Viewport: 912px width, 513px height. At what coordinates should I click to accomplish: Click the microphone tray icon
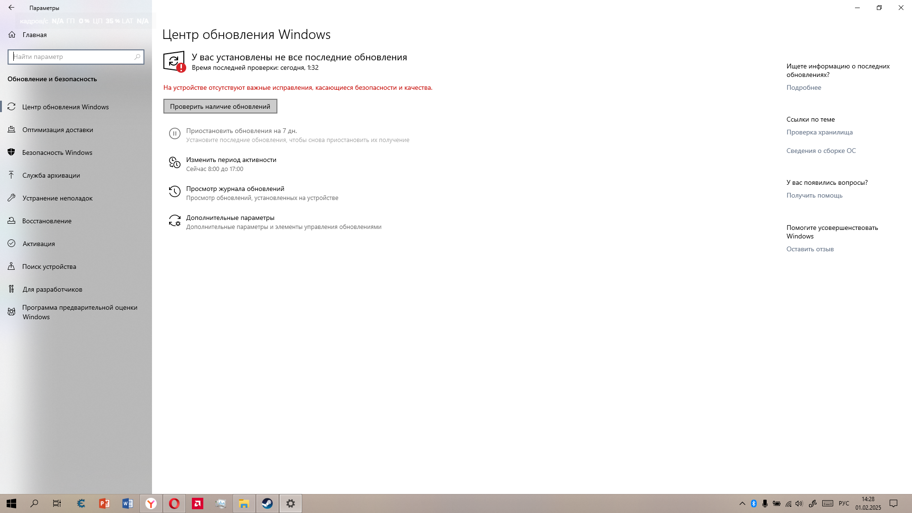point(765,503)
